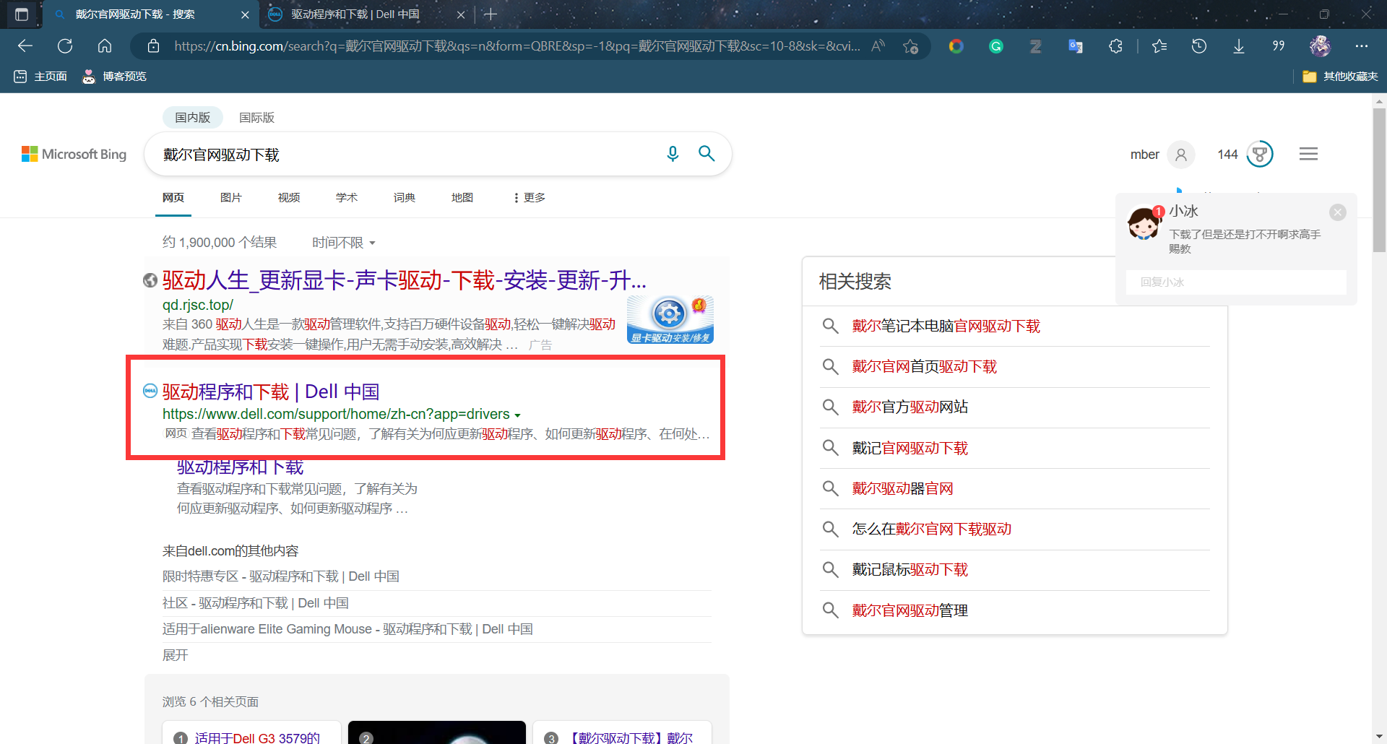Viewport: 1387px width, 744px height.
Task: Refresh the page using the reload icon
Action: tap(65, 46)
